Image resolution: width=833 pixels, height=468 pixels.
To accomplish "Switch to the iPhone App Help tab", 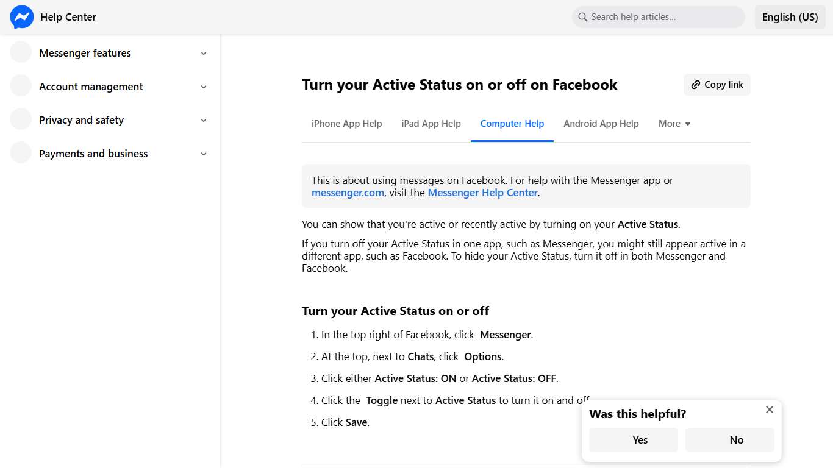I will (346, 124).
